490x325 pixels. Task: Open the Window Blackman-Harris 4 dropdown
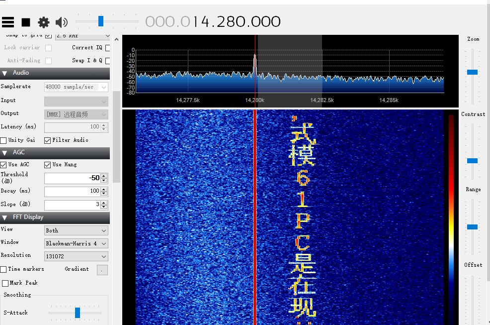tap(76, 243)
